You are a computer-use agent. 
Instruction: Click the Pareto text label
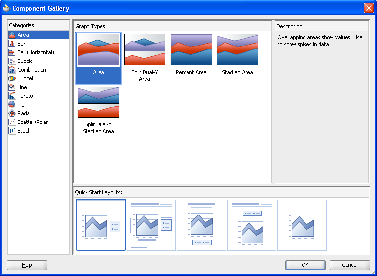tap(25, 96)
